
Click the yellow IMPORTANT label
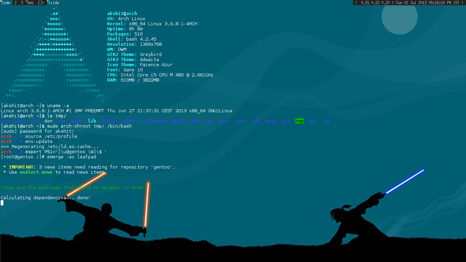pyautogui.click(x=23, y=167)
